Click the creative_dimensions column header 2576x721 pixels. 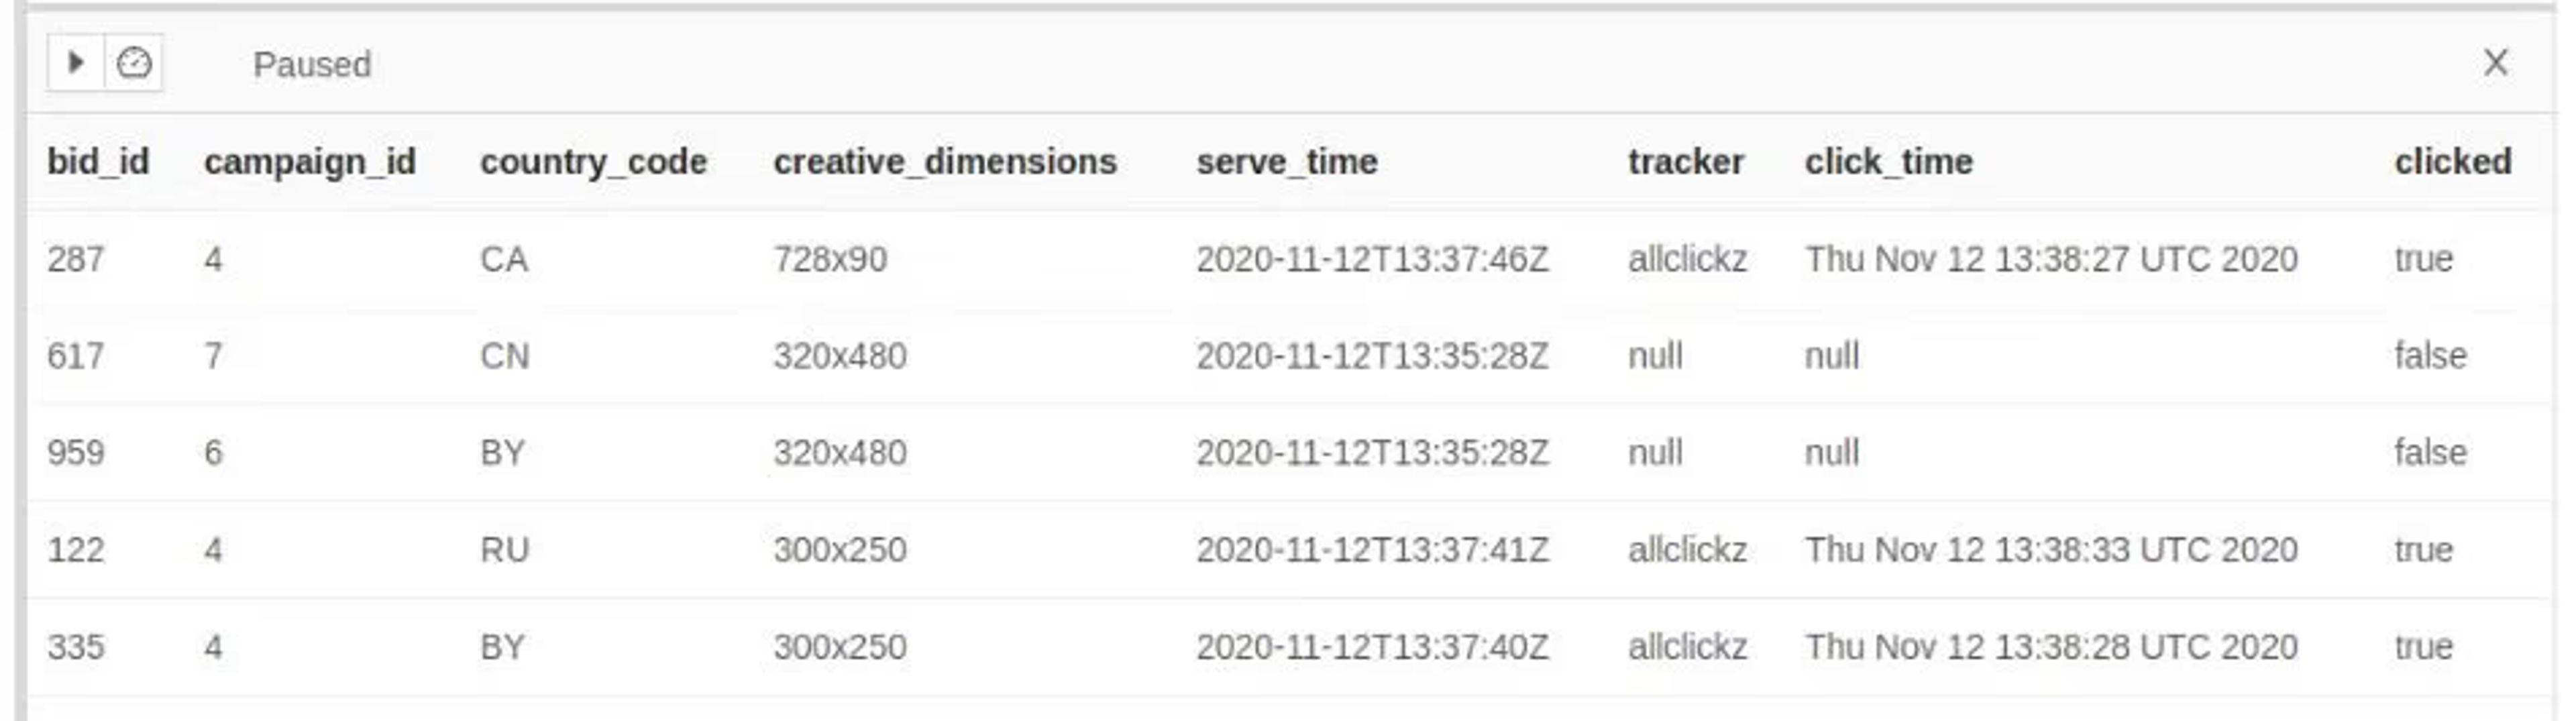click(945, 161)
